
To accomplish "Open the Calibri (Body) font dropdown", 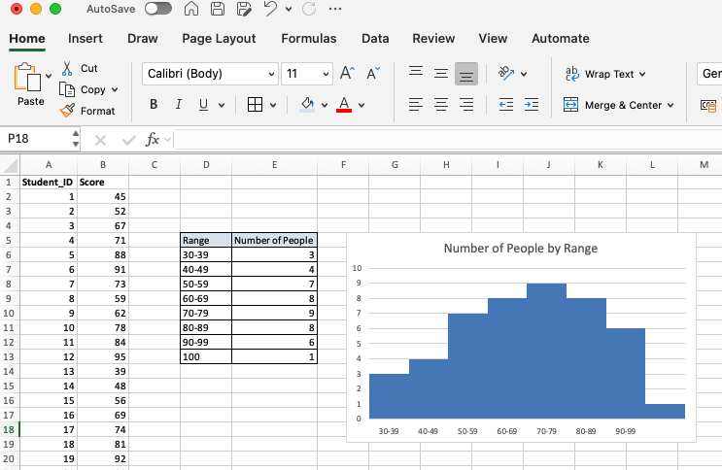I will (271, 74).
